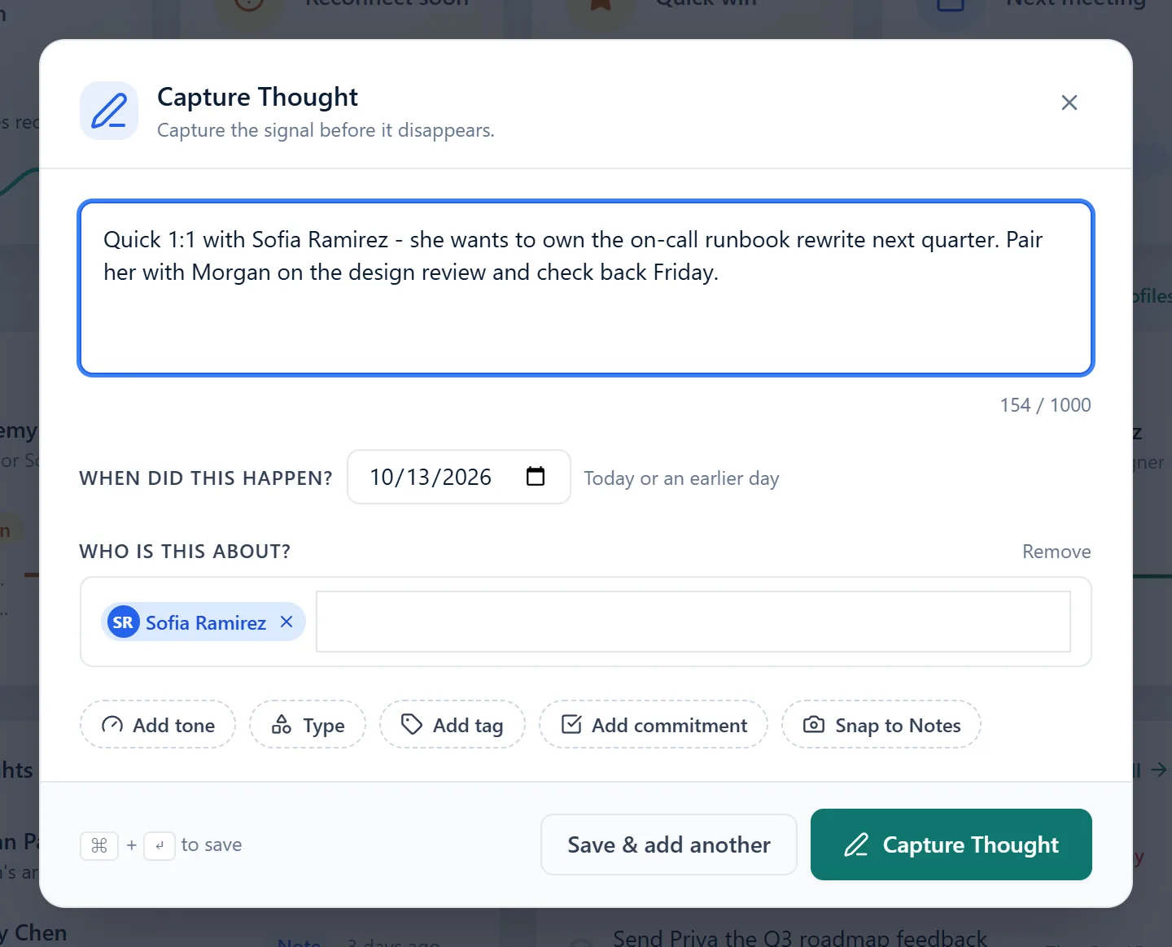Remove the Sofia Ramirez chip via its X
Image resolution: width=1172 pixels, height=947 pixels.
pos(286,622)
